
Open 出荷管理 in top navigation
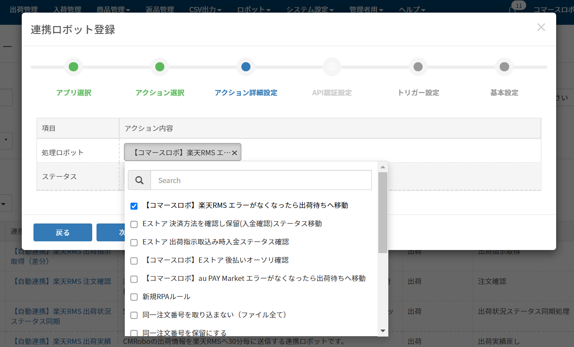pyautogui.click(x=23, y=10)
